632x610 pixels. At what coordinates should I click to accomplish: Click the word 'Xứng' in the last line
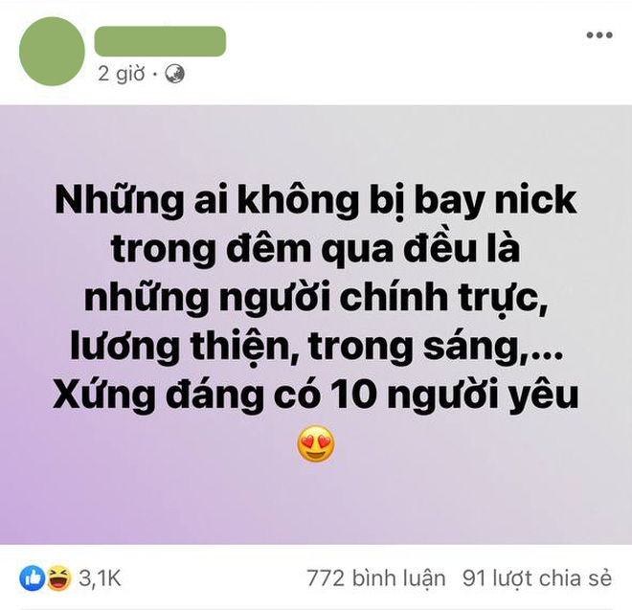(103, 395)
